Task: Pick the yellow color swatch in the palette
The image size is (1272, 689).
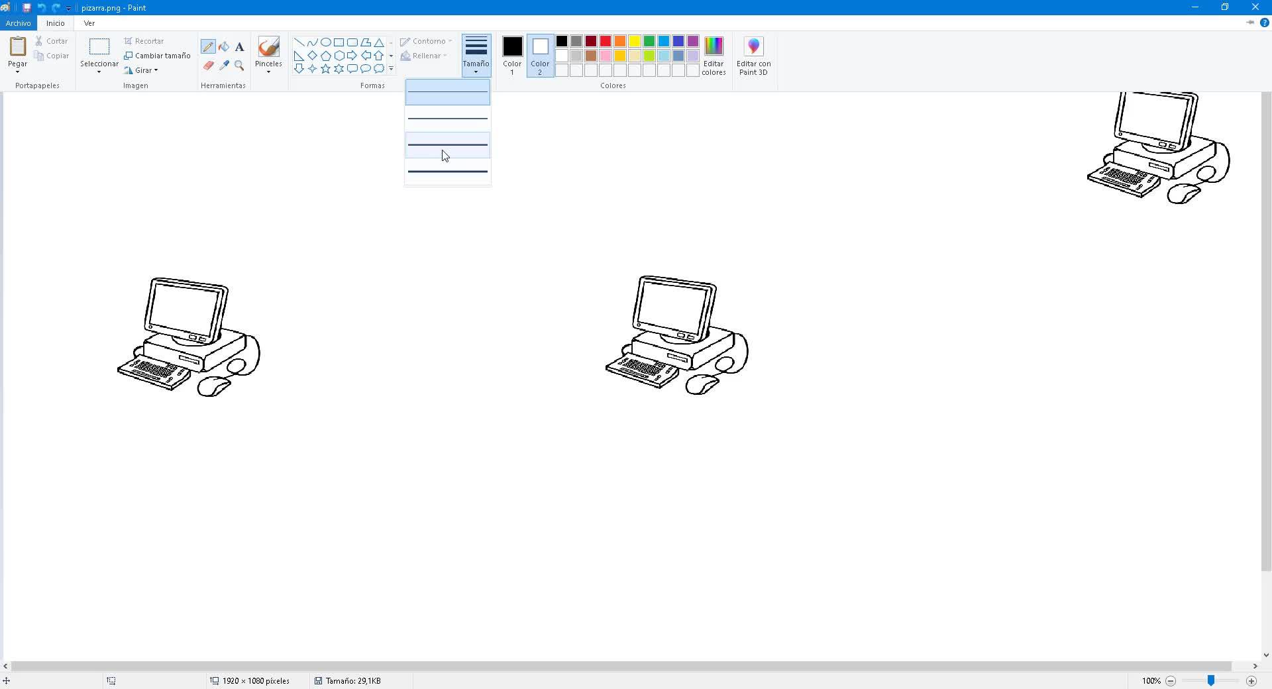Action: (x=634, y=41)
